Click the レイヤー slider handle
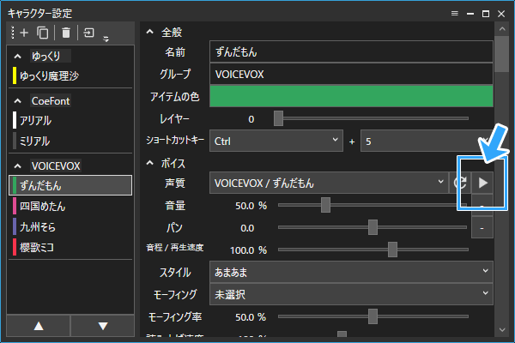The height and width of the screenshot is (343, 515). click(x=278, y=118)
